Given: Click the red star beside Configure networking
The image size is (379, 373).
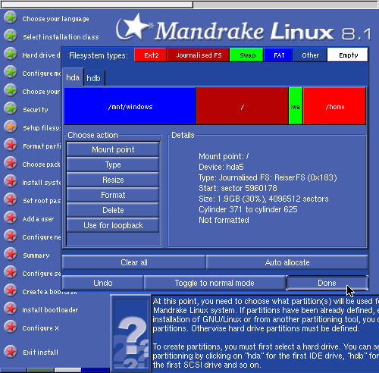Looking at the screenshot, I should [x=11, y=236].
